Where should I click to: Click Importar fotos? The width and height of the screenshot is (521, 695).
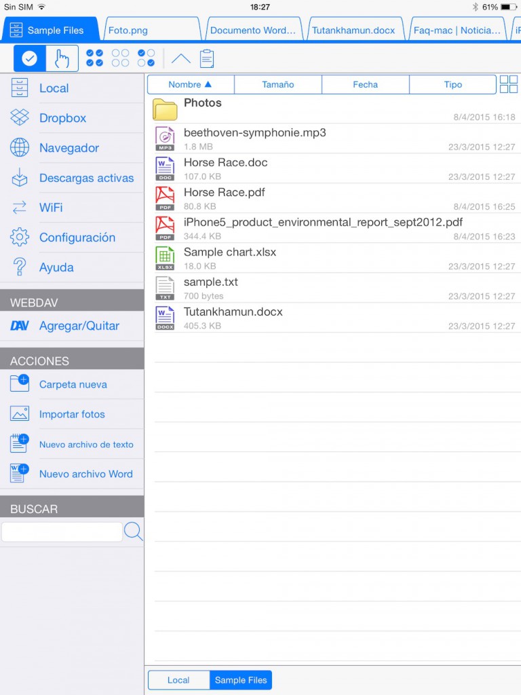point(72,414)
